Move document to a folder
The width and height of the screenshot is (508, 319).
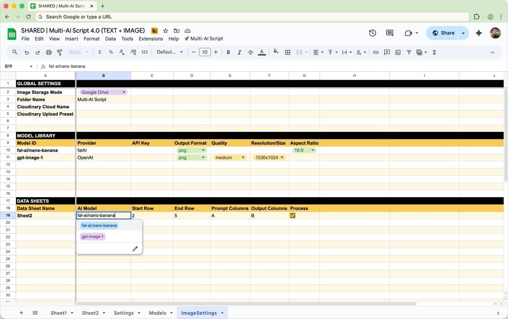pos(176,31)
